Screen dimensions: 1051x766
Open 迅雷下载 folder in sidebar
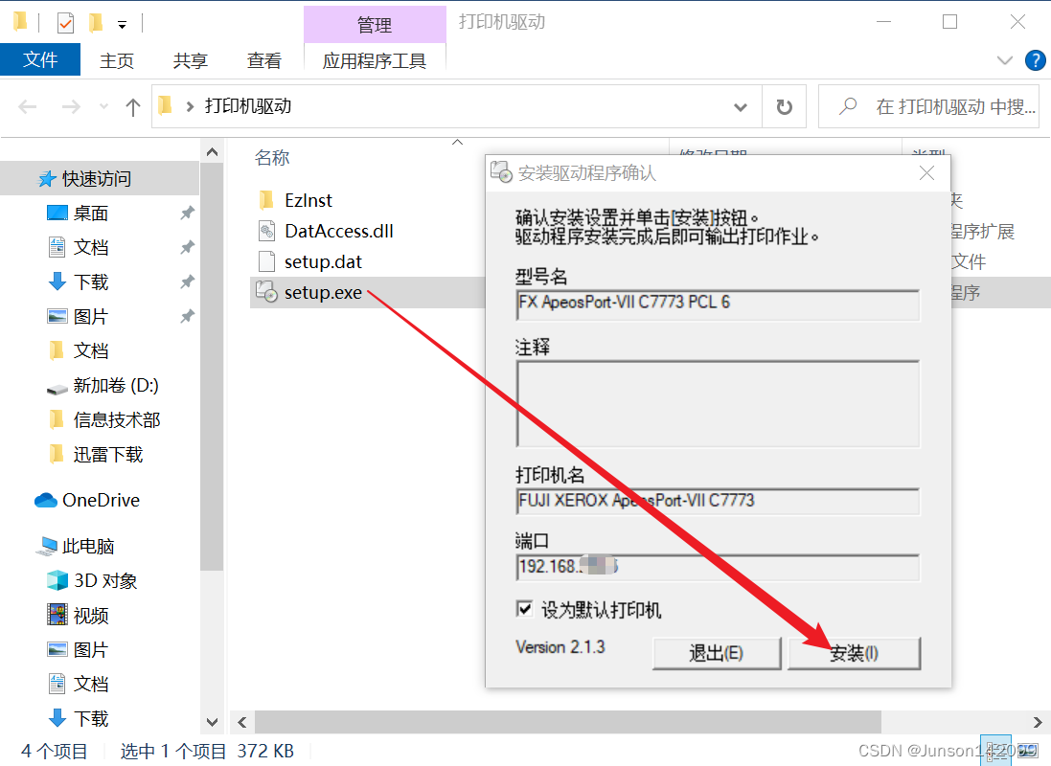(97, 455)
